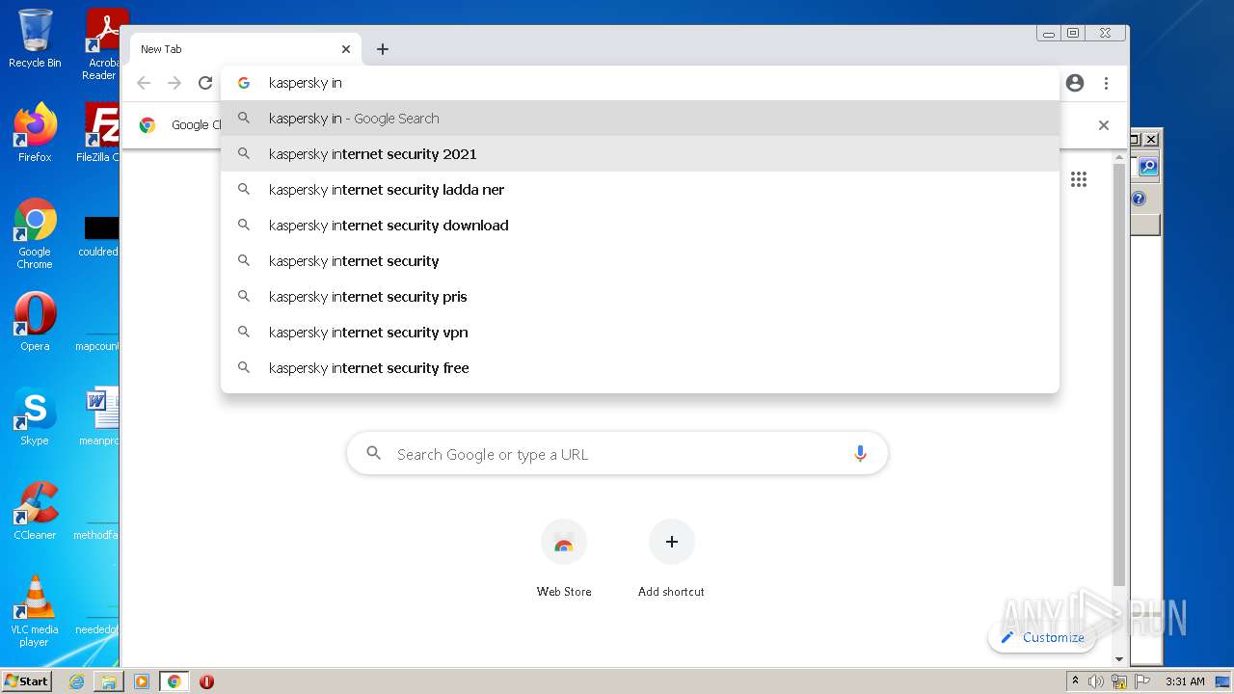
Task: Open a new tab with plus button
Action: 383,49
